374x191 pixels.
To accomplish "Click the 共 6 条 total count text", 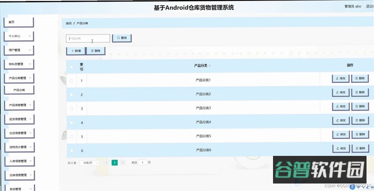I will coord(72,163).
